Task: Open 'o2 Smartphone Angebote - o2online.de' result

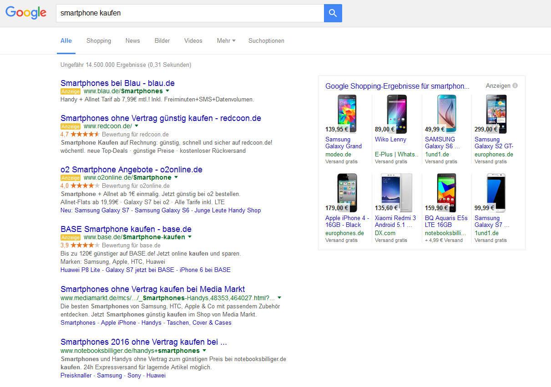Action: (x=131, y=170)
